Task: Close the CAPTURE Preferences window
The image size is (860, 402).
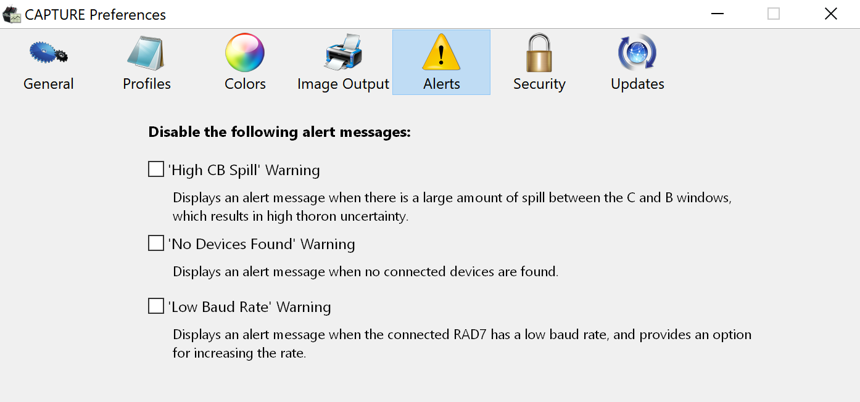Action: (x=830, y=14)
